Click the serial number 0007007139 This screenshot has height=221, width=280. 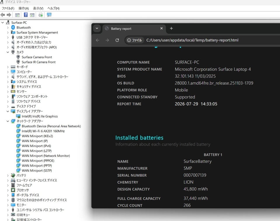pos(195,175)
